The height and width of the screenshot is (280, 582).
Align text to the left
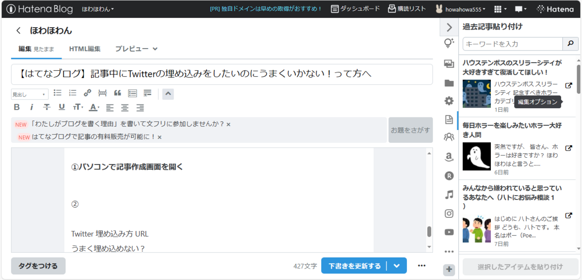tap(110, 107)
